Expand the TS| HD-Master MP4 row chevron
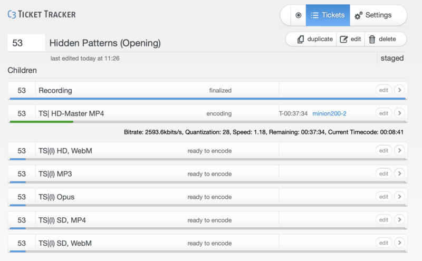This screenshot has height=261, width=422. pyautogui.click(x=400, y=113)
